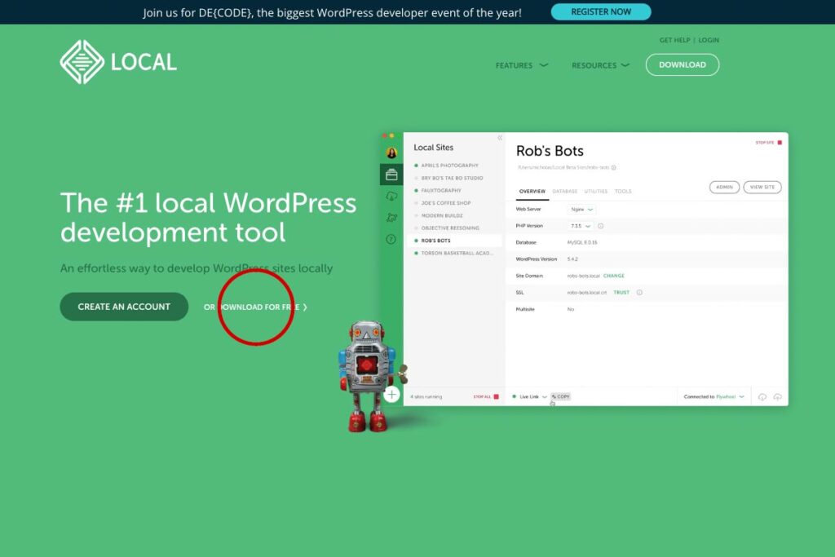Select Rob's Bots in the site list
The width and height of the screenshot is (835, 557).
453,241
